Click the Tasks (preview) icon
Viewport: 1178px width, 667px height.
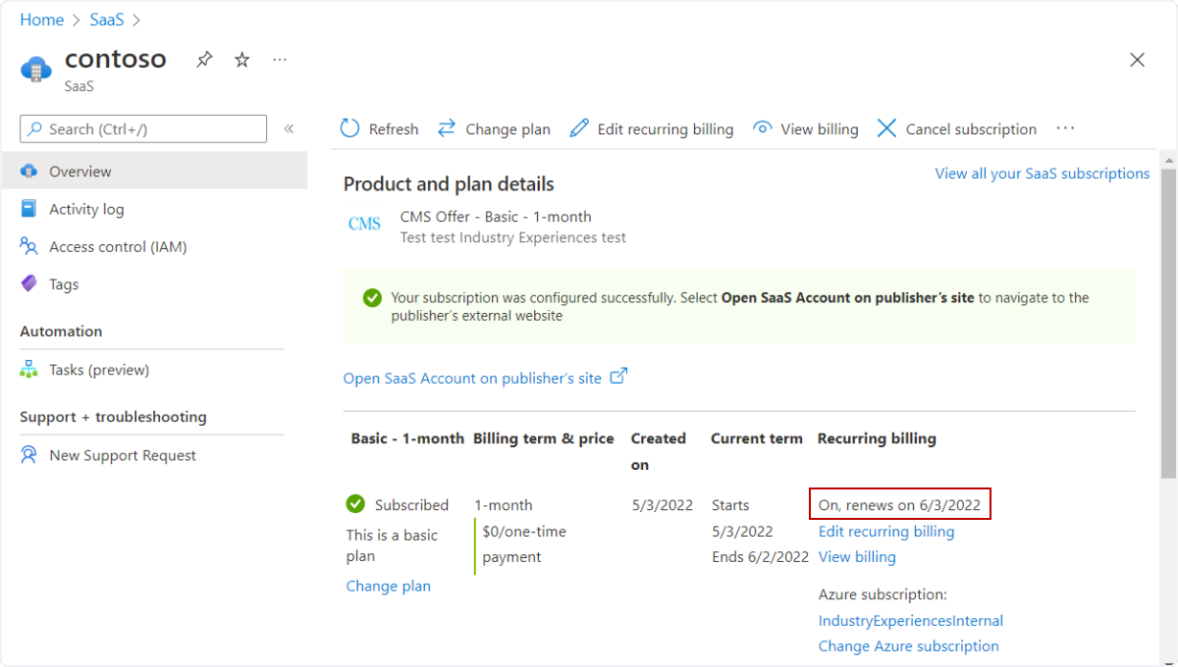tap(29, 370)
